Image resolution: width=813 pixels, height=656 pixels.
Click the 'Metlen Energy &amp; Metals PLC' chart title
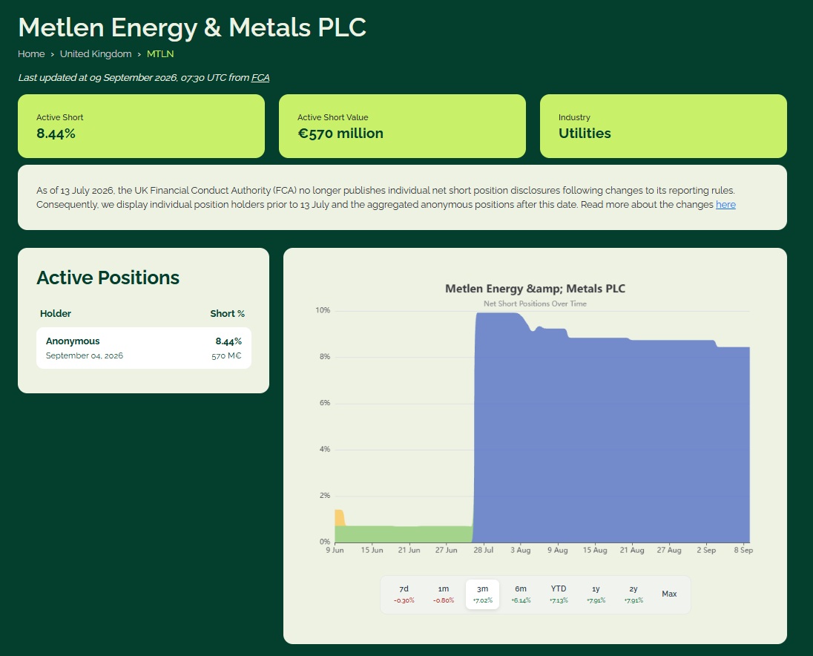(x=535, y=289)
